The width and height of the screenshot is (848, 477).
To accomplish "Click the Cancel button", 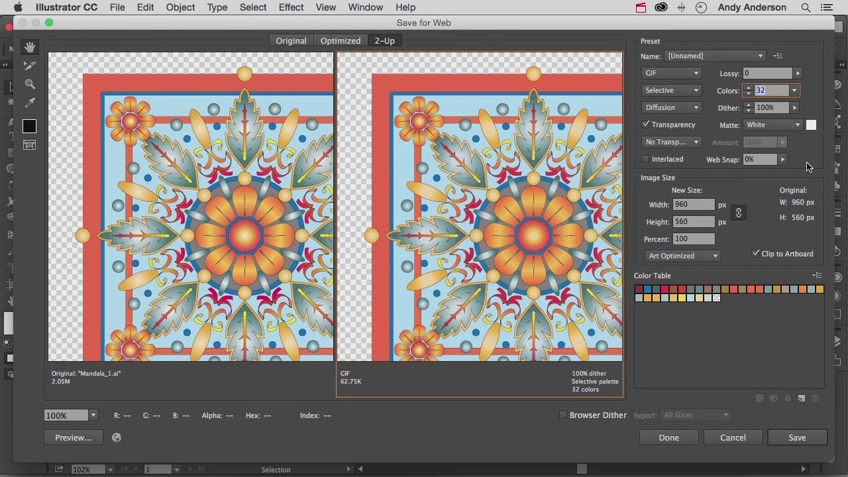I will click(x=733, y=438).
